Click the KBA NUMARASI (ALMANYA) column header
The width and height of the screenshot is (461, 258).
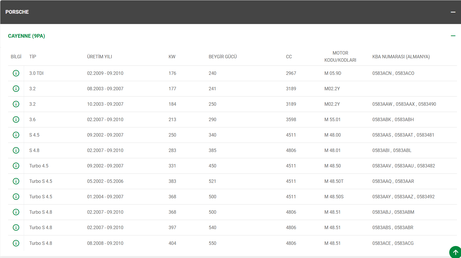(x=401, y=57)
